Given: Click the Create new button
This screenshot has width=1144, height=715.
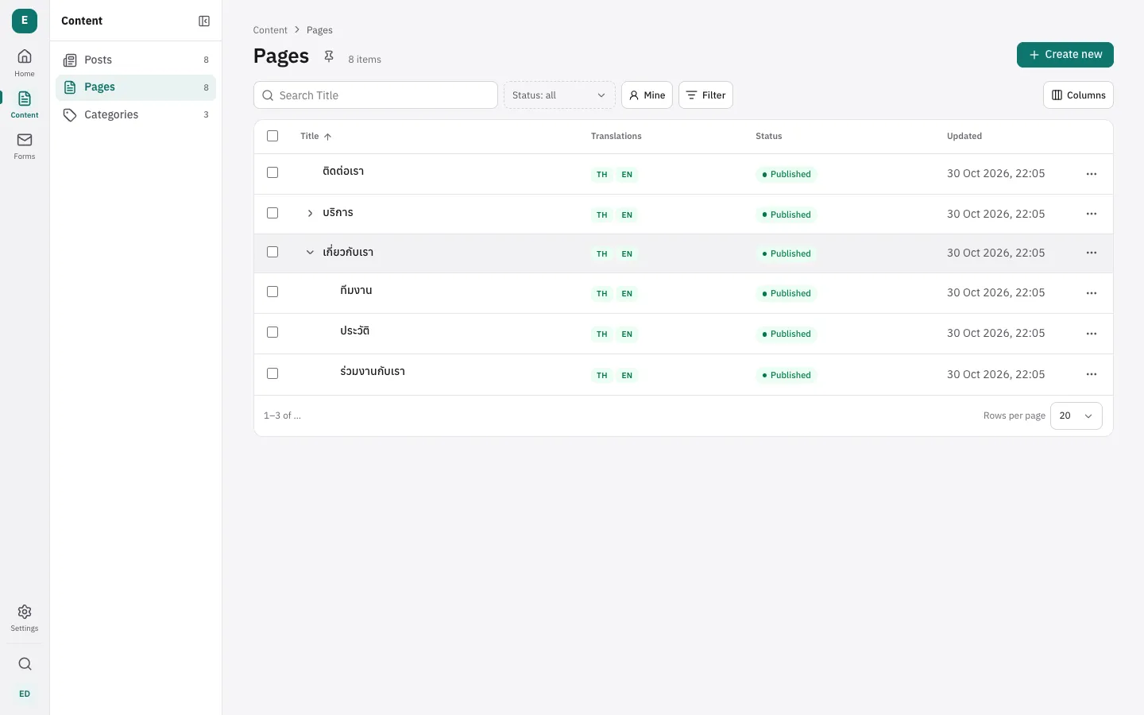Looking at the screenshot, I should pos(1065,55).
